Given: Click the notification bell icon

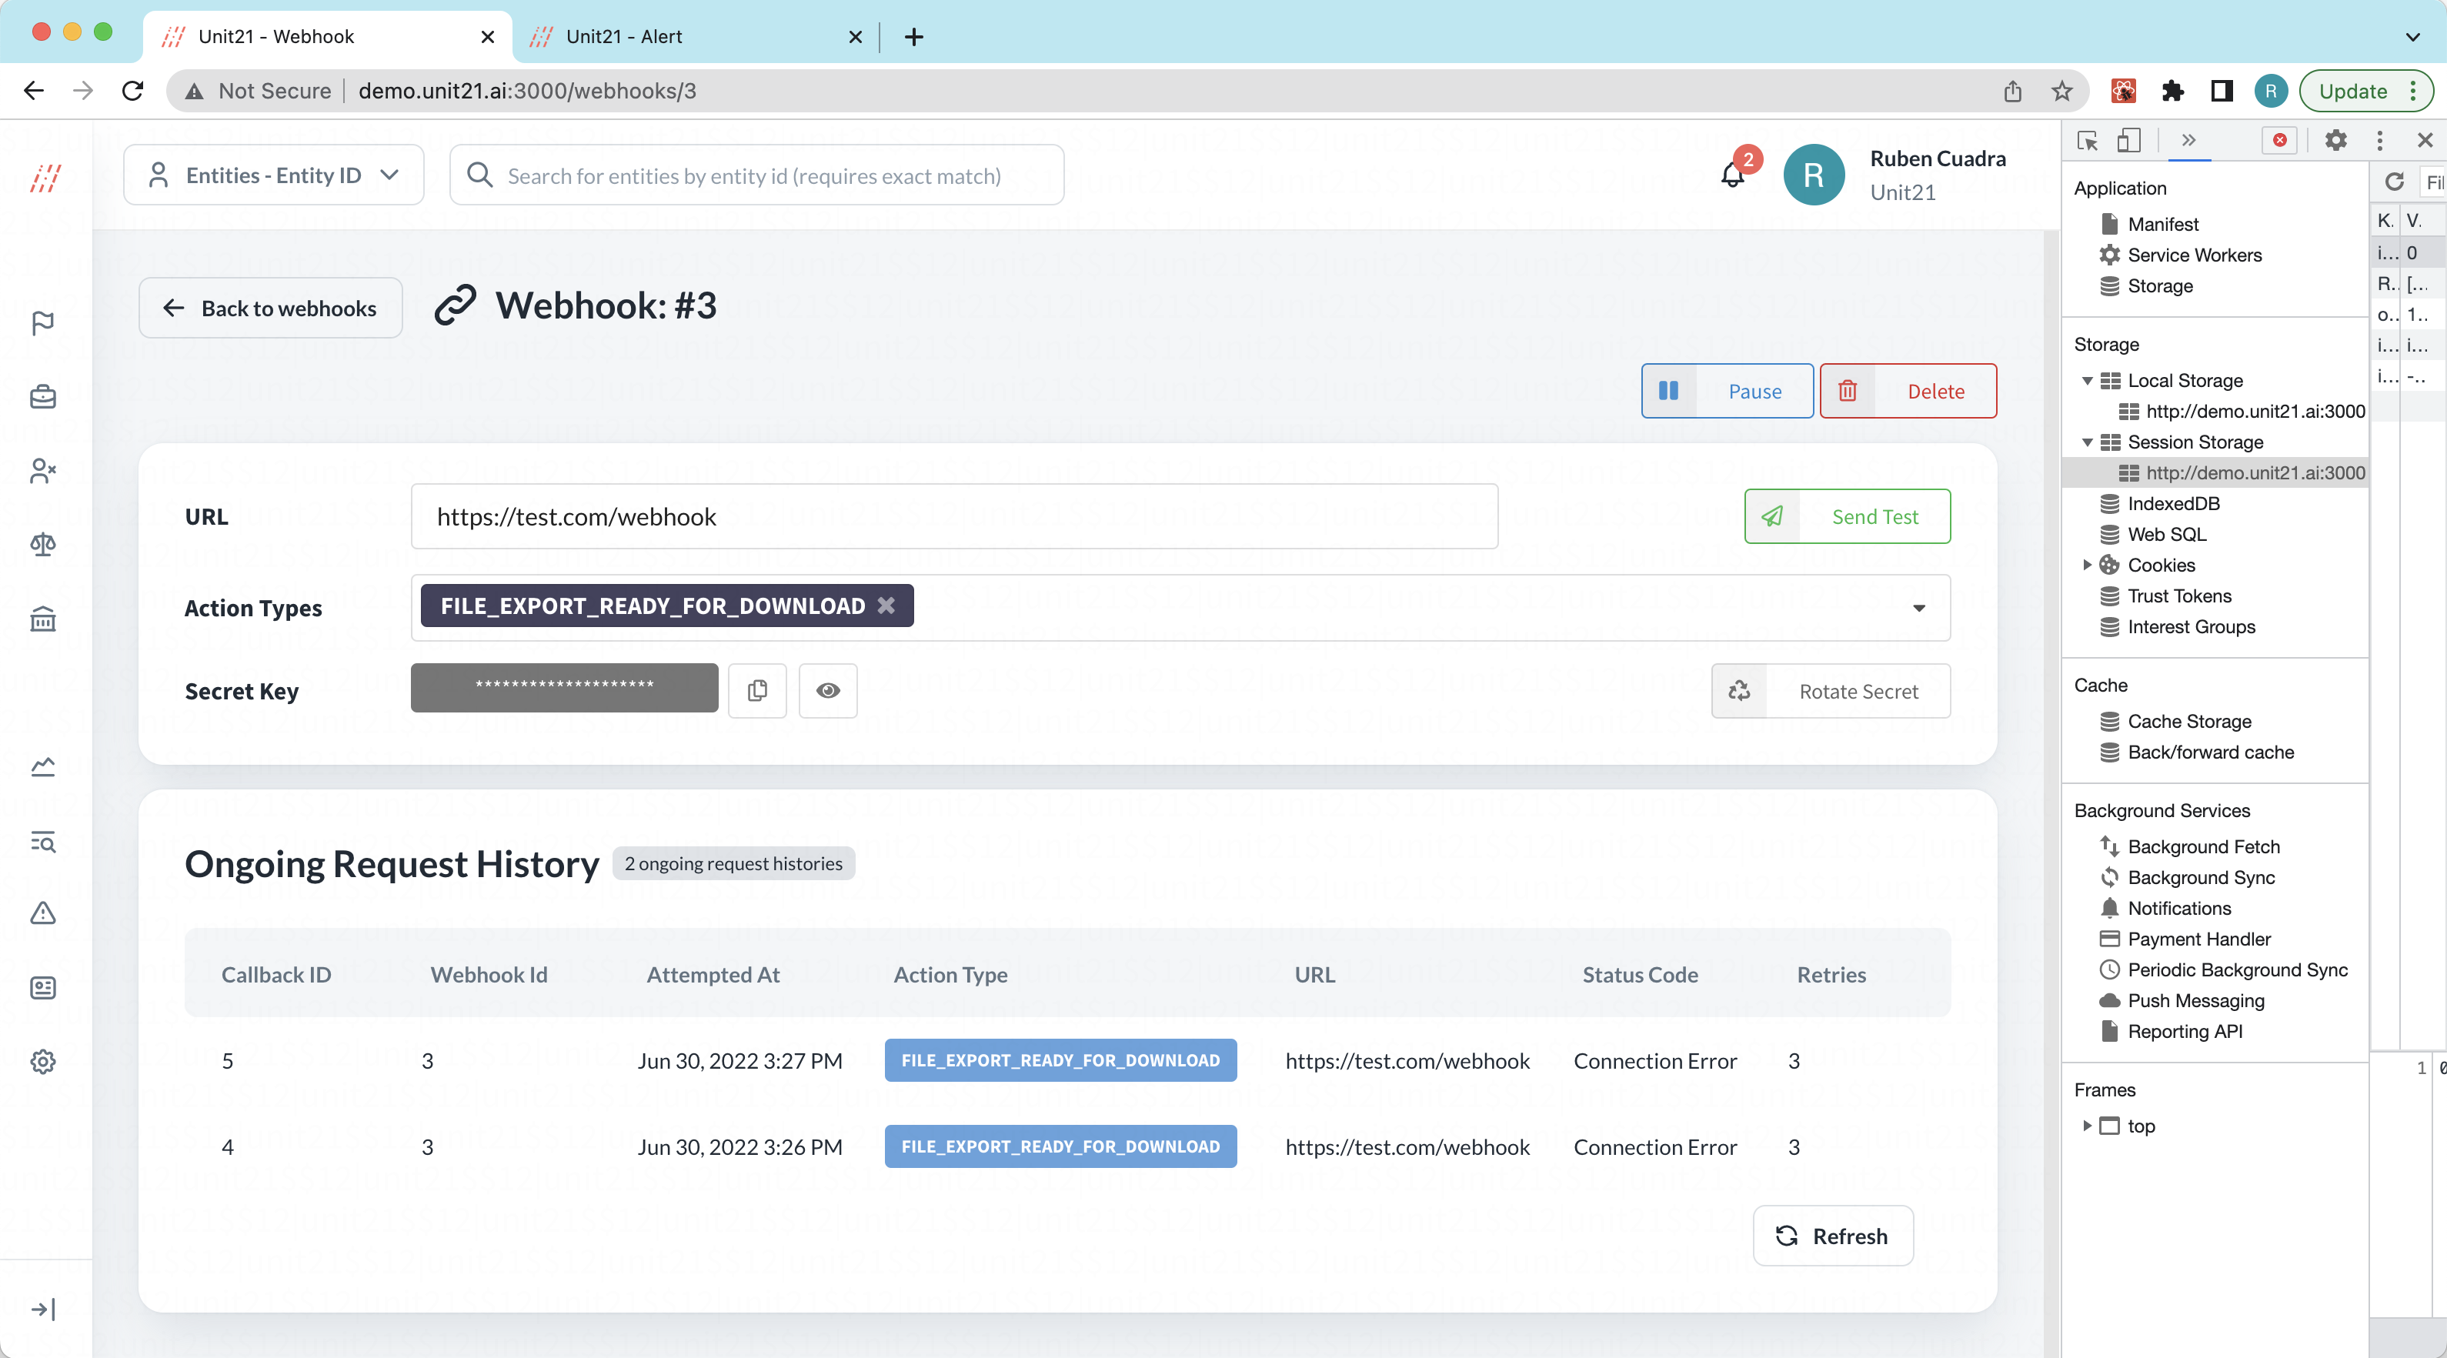Looking at the screenshot, I should pos(1733,175).
